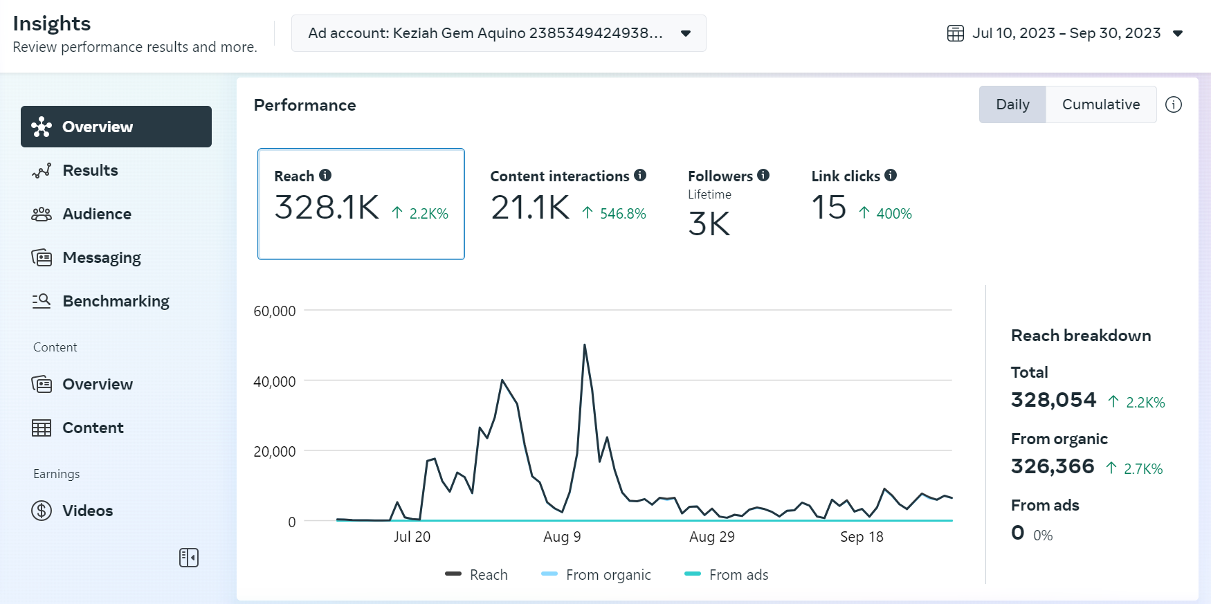Go to the Audience section
Screen dimensions: 1211x604
coord(116,214)
